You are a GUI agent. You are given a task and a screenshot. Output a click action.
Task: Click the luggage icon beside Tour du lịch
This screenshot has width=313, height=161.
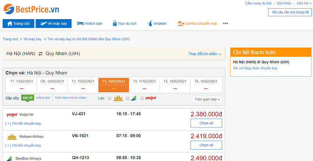coord(115,23)
